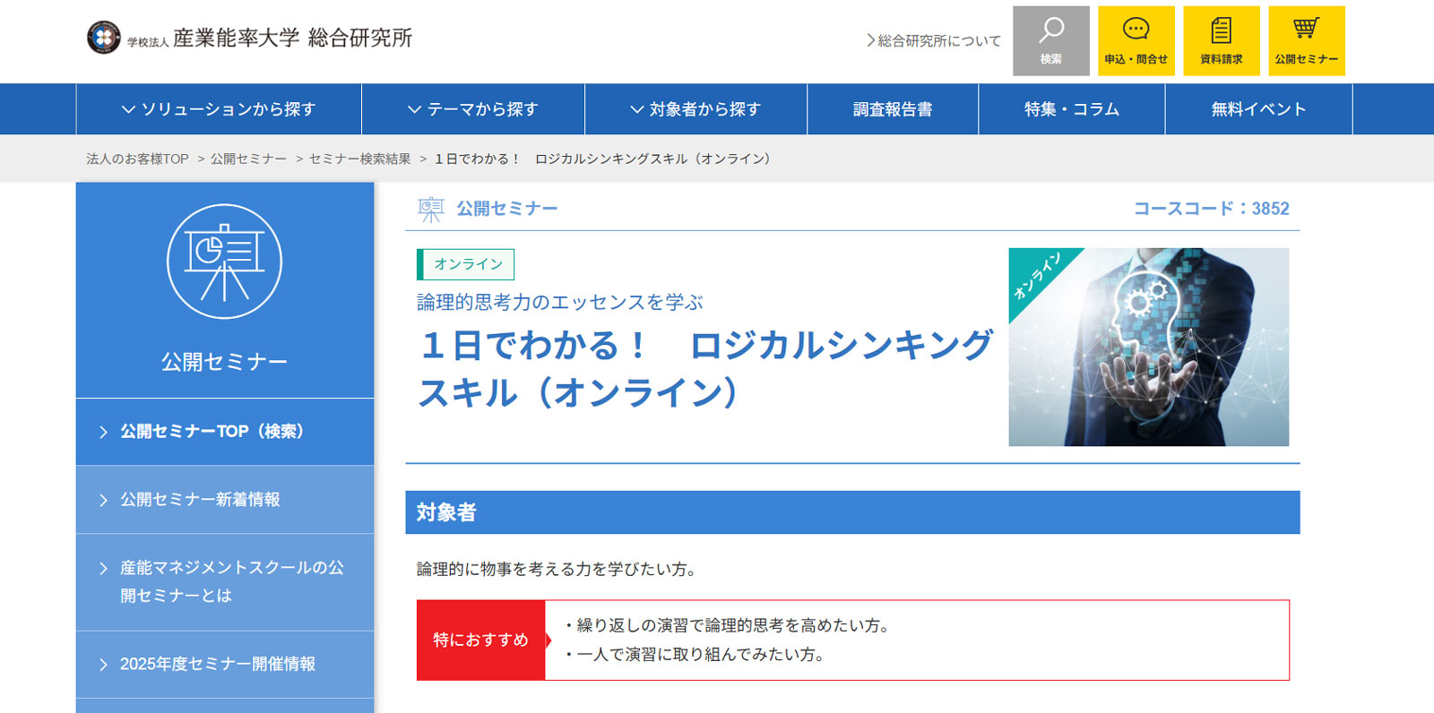Click the 対象者 section header
The width and height of the screenshot is (1434, 713).
click(852, 512)
